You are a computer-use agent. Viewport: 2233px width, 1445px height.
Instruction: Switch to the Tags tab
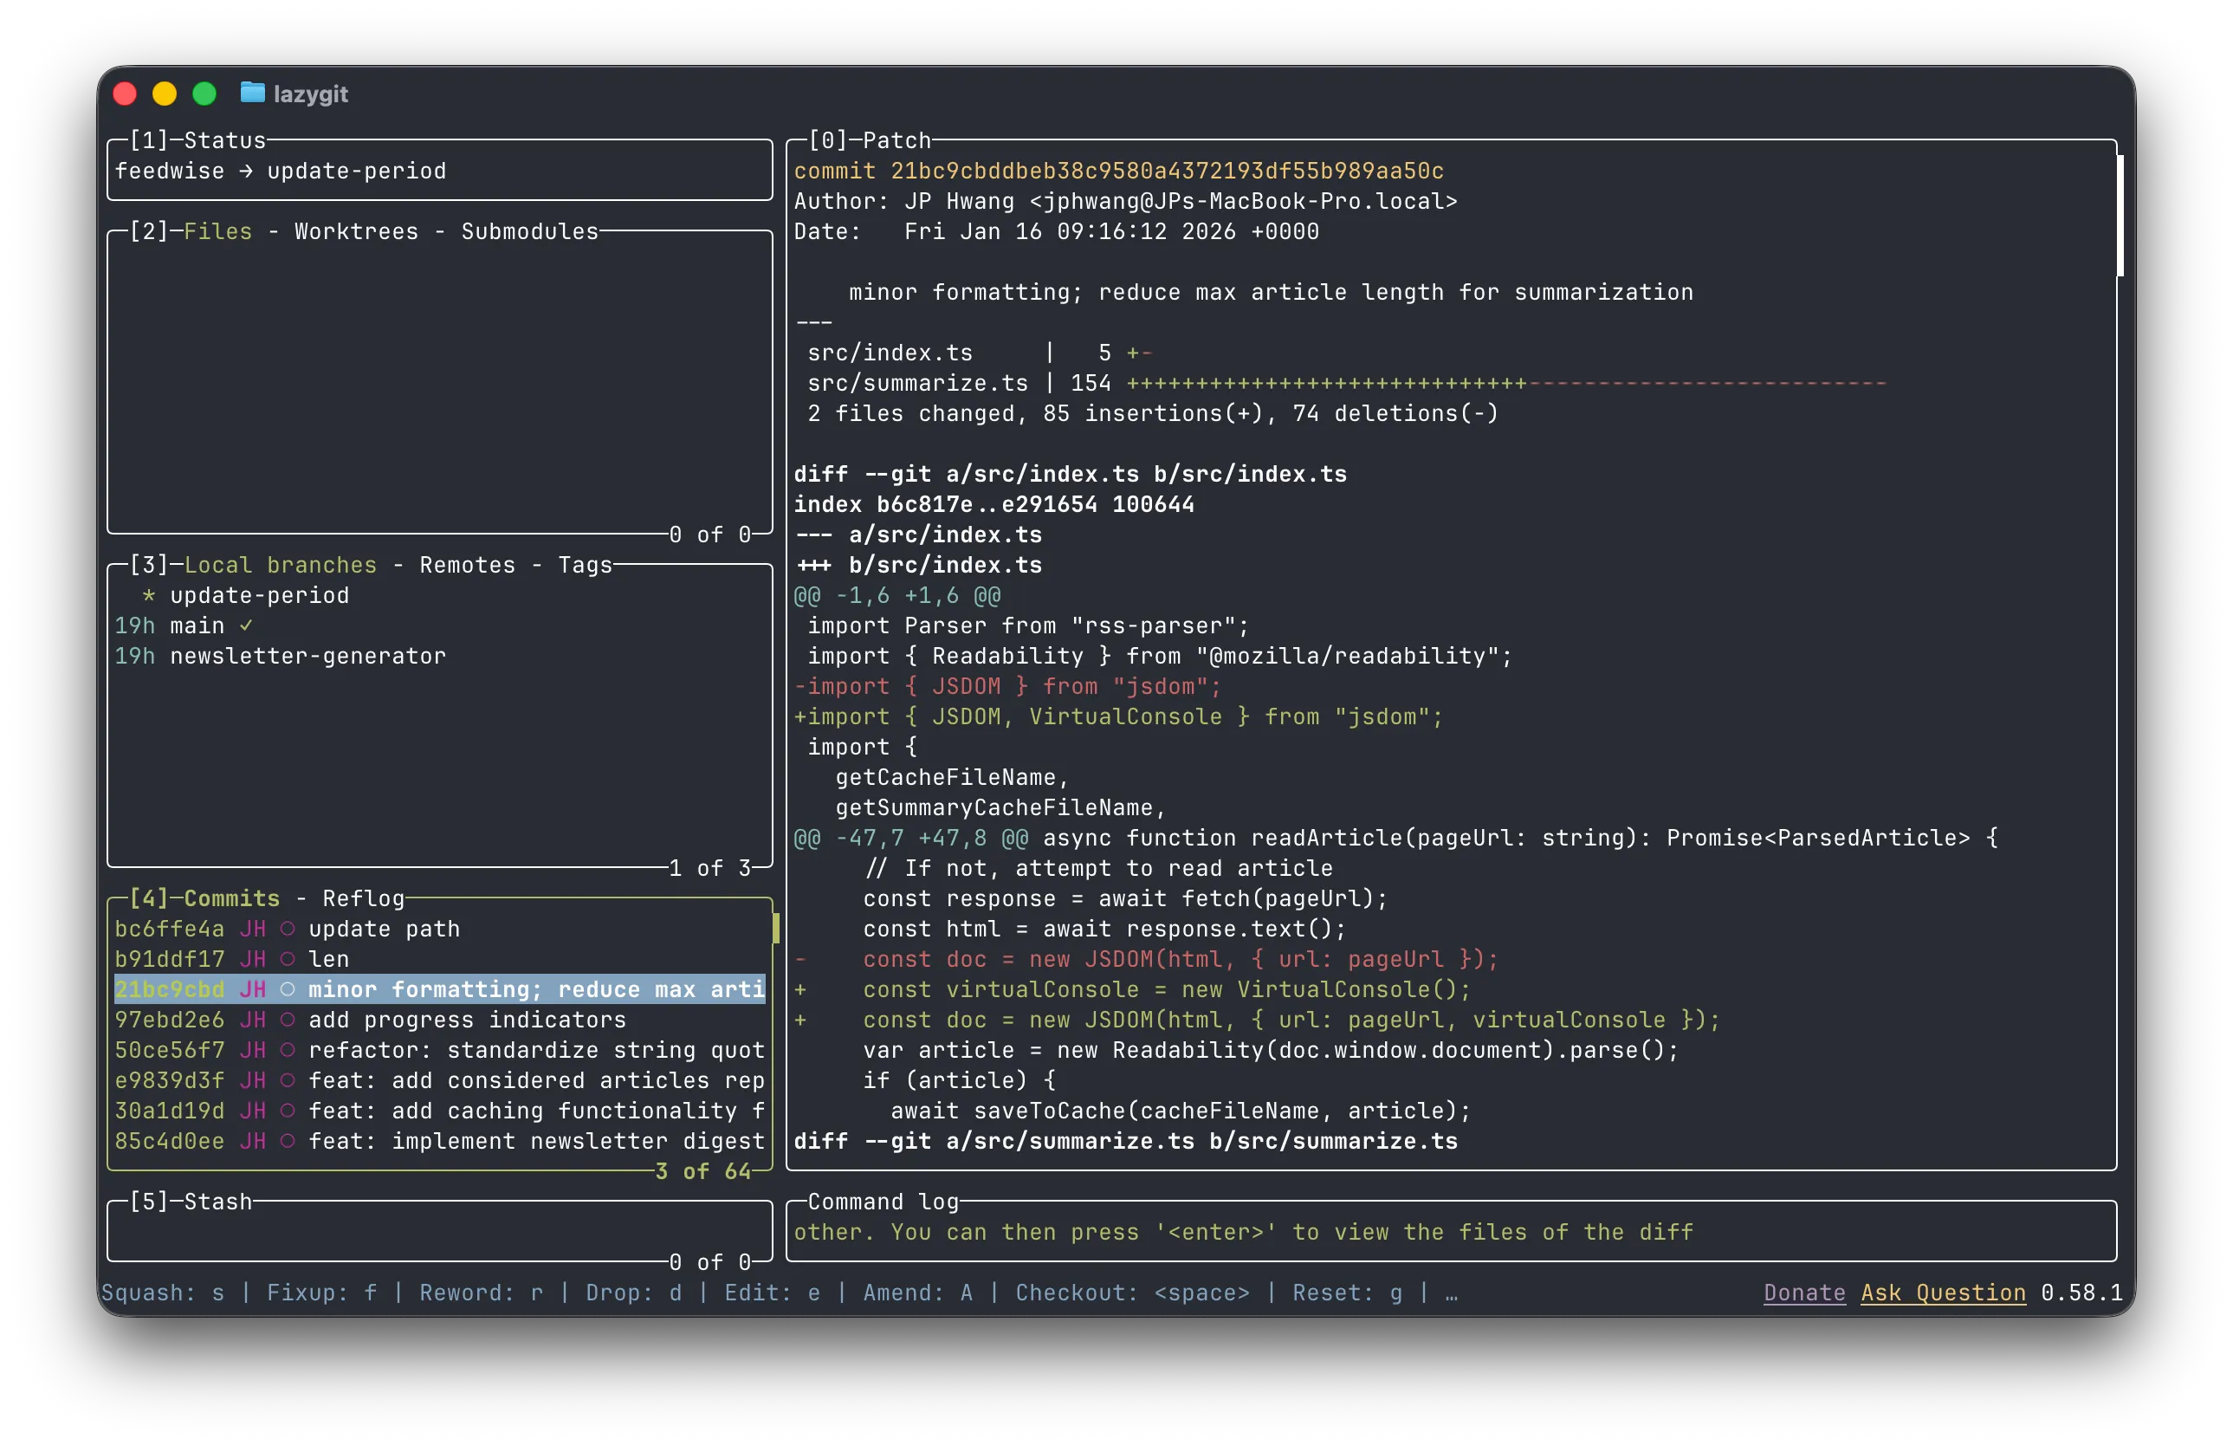coord(585,565)
